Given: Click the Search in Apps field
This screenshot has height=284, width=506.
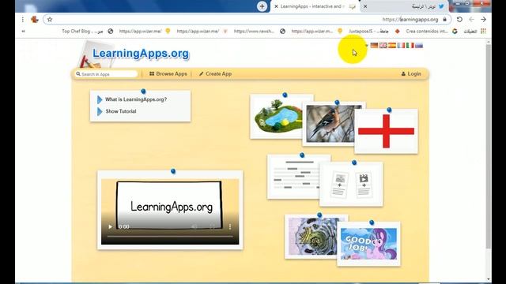Looking at the screenshot, I should point(107,74).
